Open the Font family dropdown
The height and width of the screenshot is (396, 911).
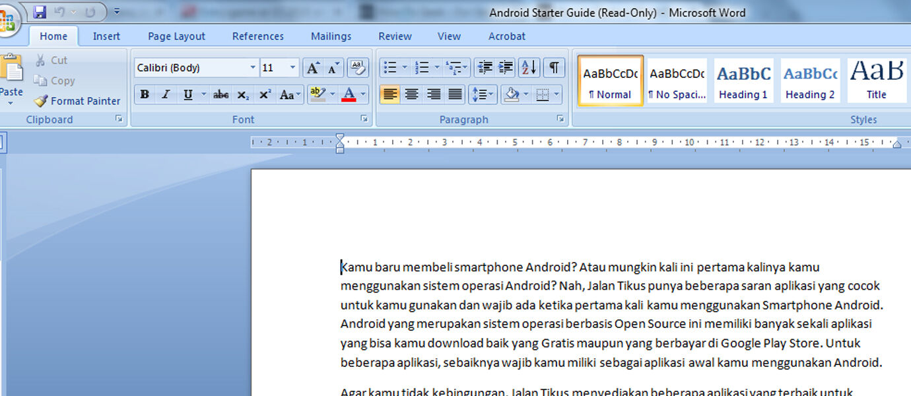[253, 67]
